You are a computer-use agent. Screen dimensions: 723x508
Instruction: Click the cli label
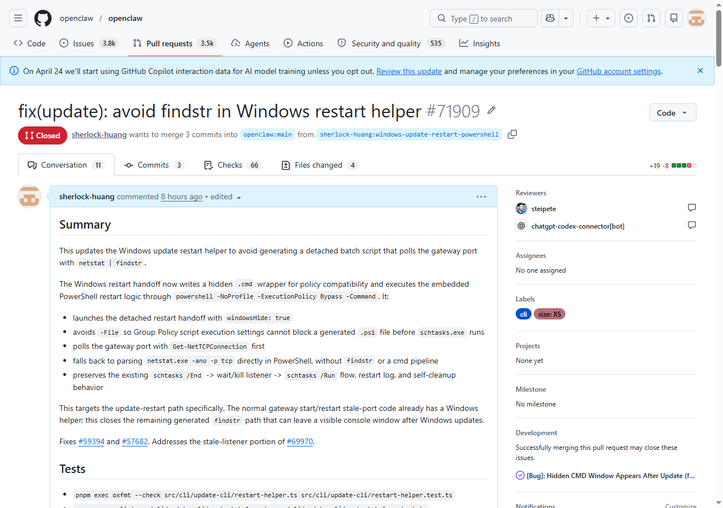click(524, 314)
